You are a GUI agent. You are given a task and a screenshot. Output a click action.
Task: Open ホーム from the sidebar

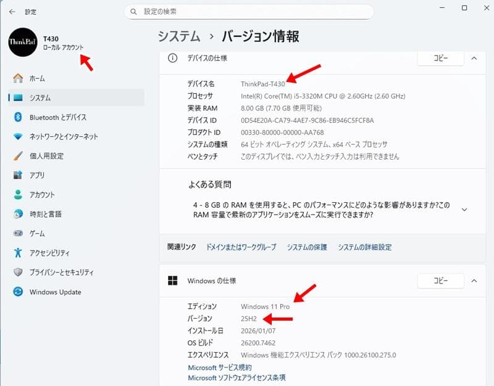pos(37,78)
